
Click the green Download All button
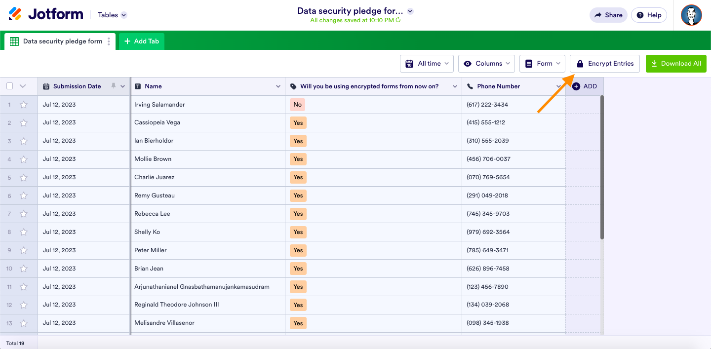pyautogui.click(x=676, y=64)
